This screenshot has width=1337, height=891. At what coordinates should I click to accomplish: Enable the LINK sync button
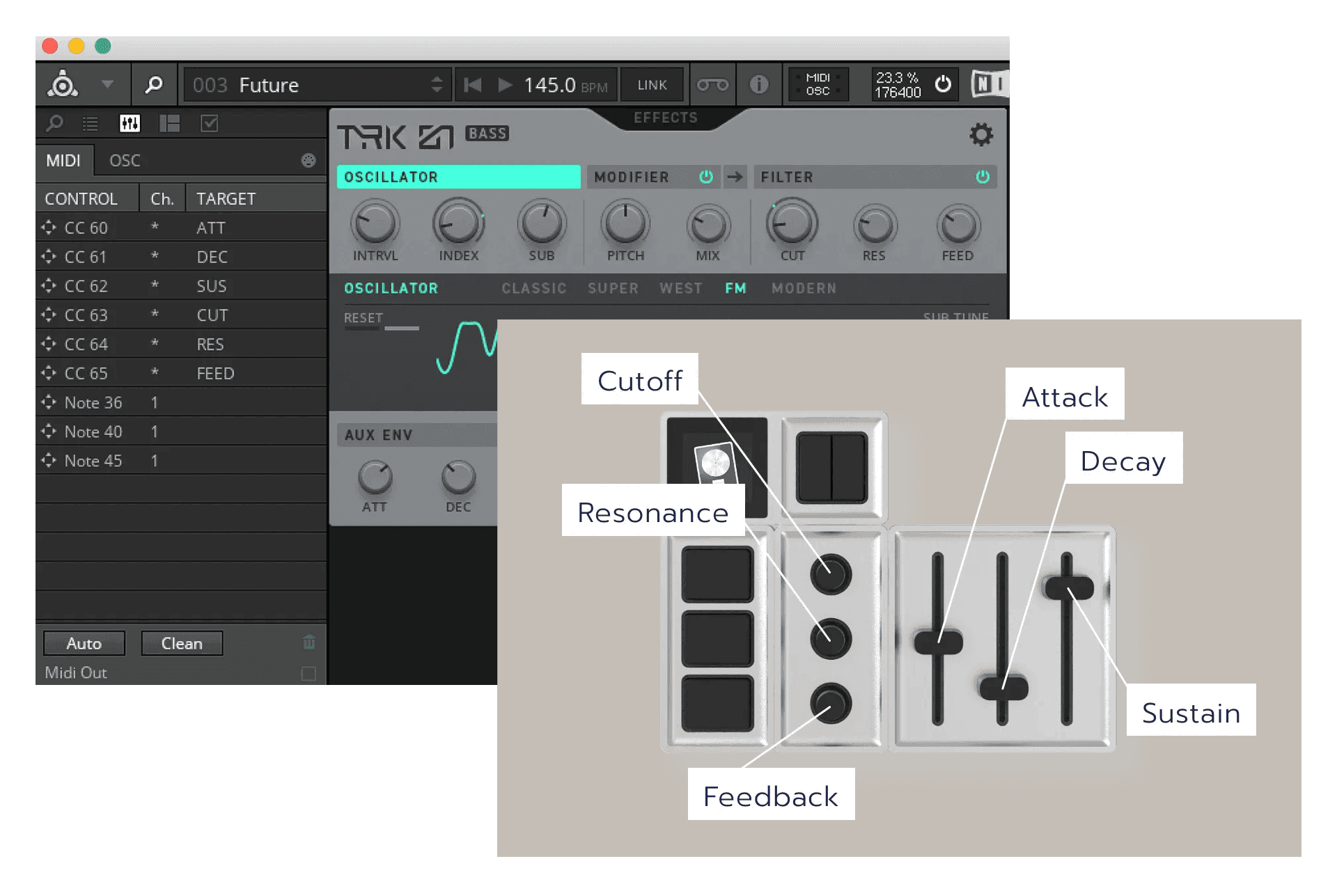click(x=652, y=85)
